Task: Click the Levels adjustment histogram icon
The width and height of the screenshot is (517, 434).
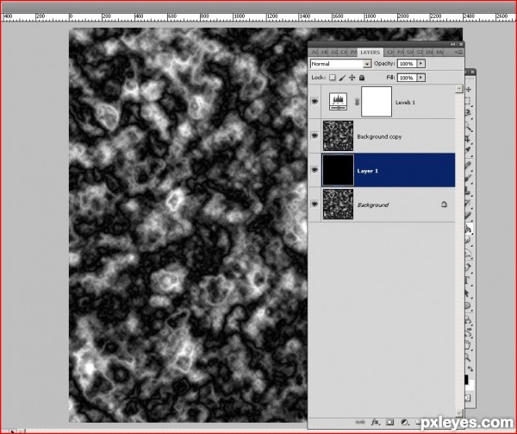Action: point(338,102)
